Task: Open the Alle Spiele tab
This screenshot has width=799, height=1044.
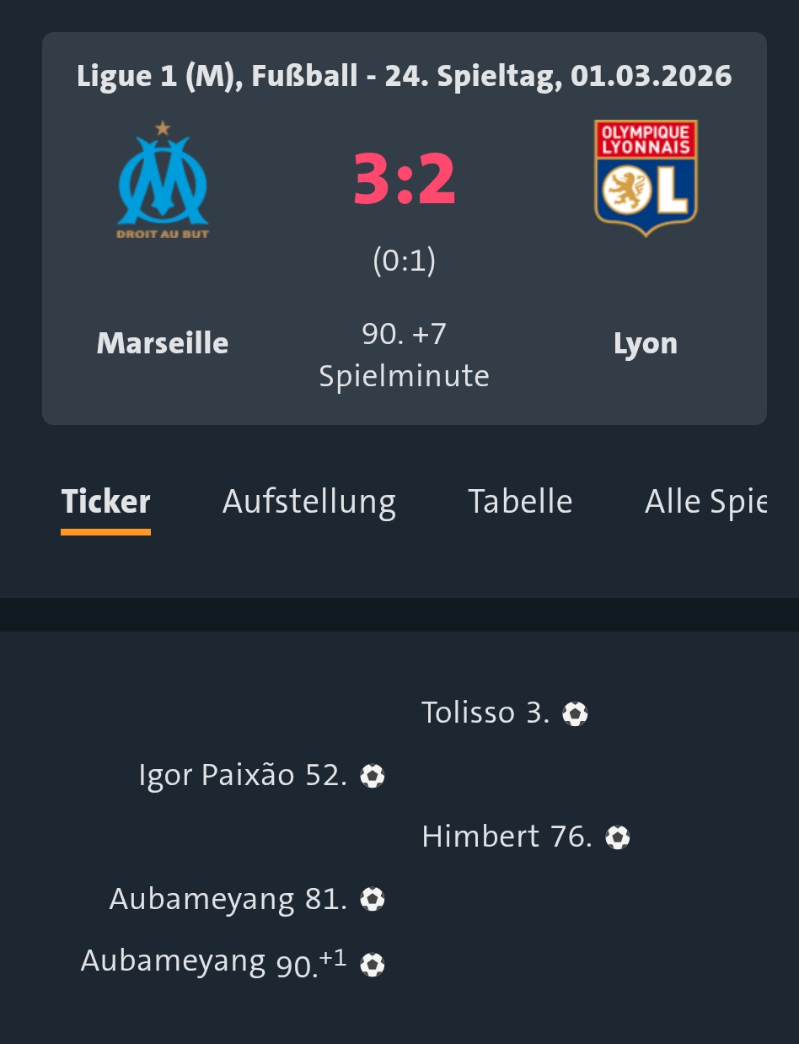Action: click(705, 502)
